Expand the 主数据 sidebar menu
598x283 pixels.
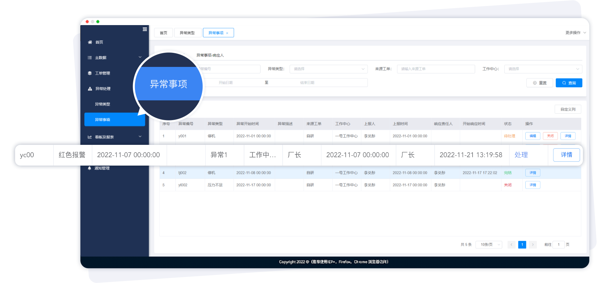pyautogui.click(x=140, y=57)
